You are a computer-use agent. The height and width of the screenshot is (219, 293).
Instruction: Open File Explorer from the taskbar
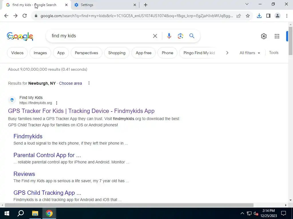point(35,213)
